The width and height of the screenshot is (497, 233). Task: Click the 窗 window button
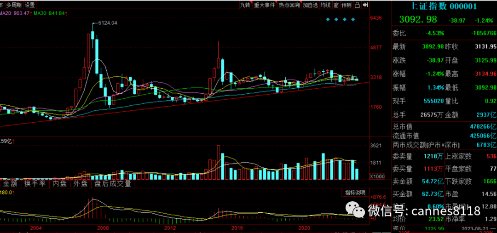[x=336, y=5]
